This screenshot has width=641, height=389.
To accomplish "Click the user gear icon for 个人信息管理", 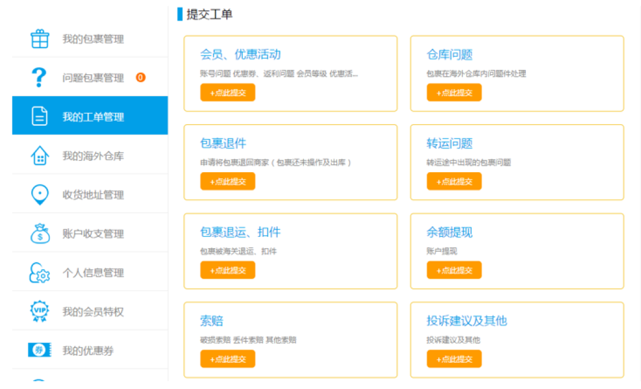I will 40,273.
